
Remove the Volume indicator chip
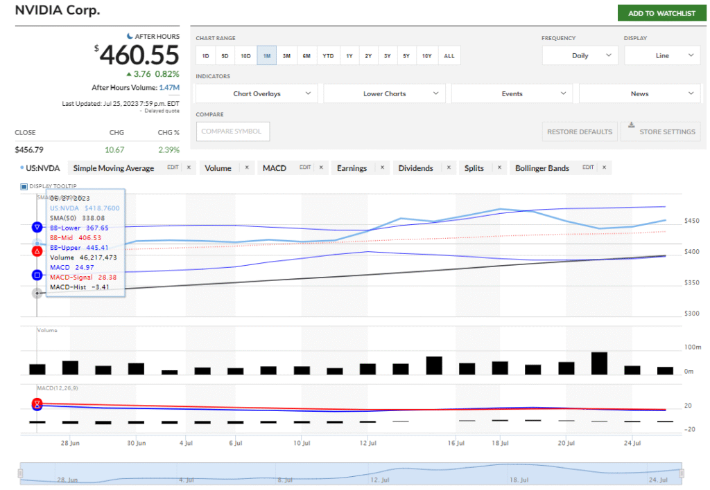click(x=247, y=167)
